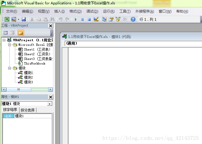
Task: Click the Paste clipboard icon
Action: tap(45, 19)
